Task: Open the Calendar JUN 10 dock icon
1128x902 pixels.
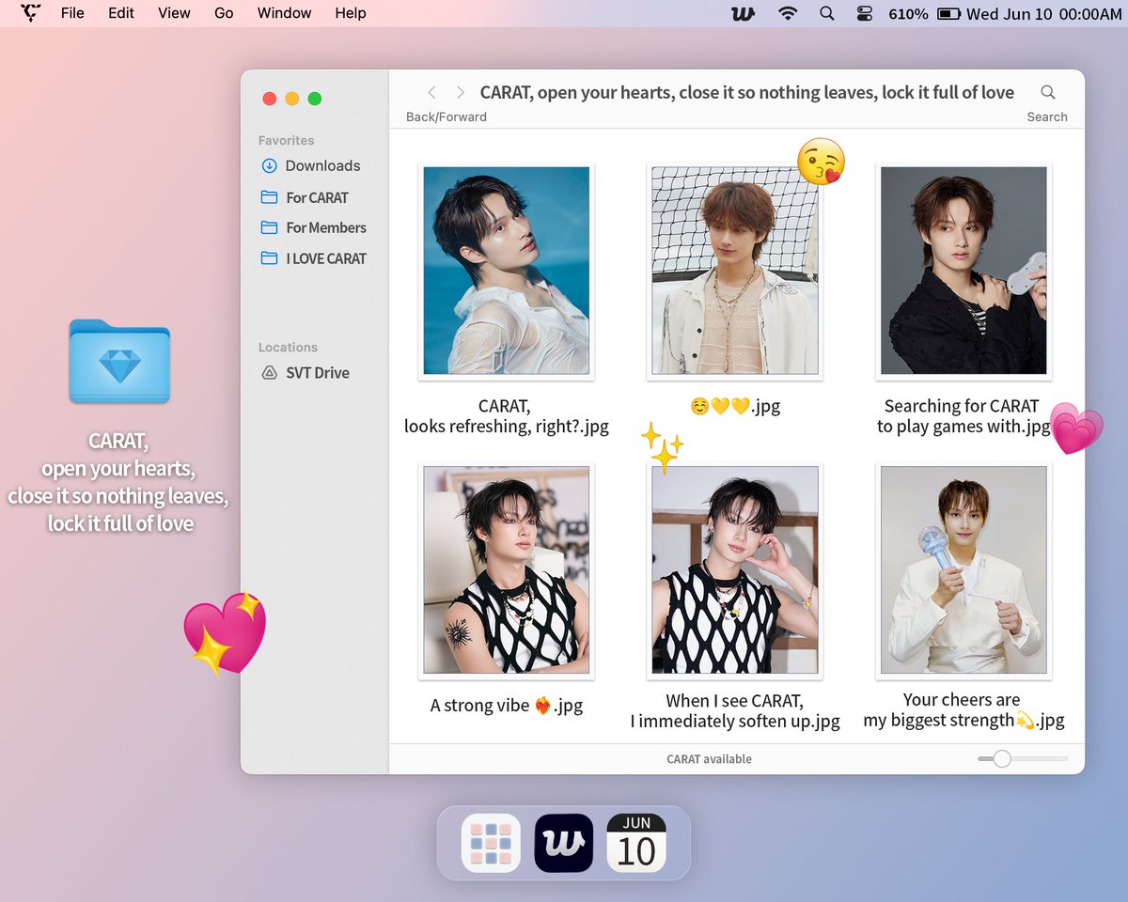Action: click(x=636, y=843)
